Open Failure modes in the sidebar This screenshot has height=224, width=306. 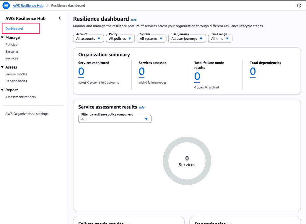pyautogui.click(x=16, y=74)
